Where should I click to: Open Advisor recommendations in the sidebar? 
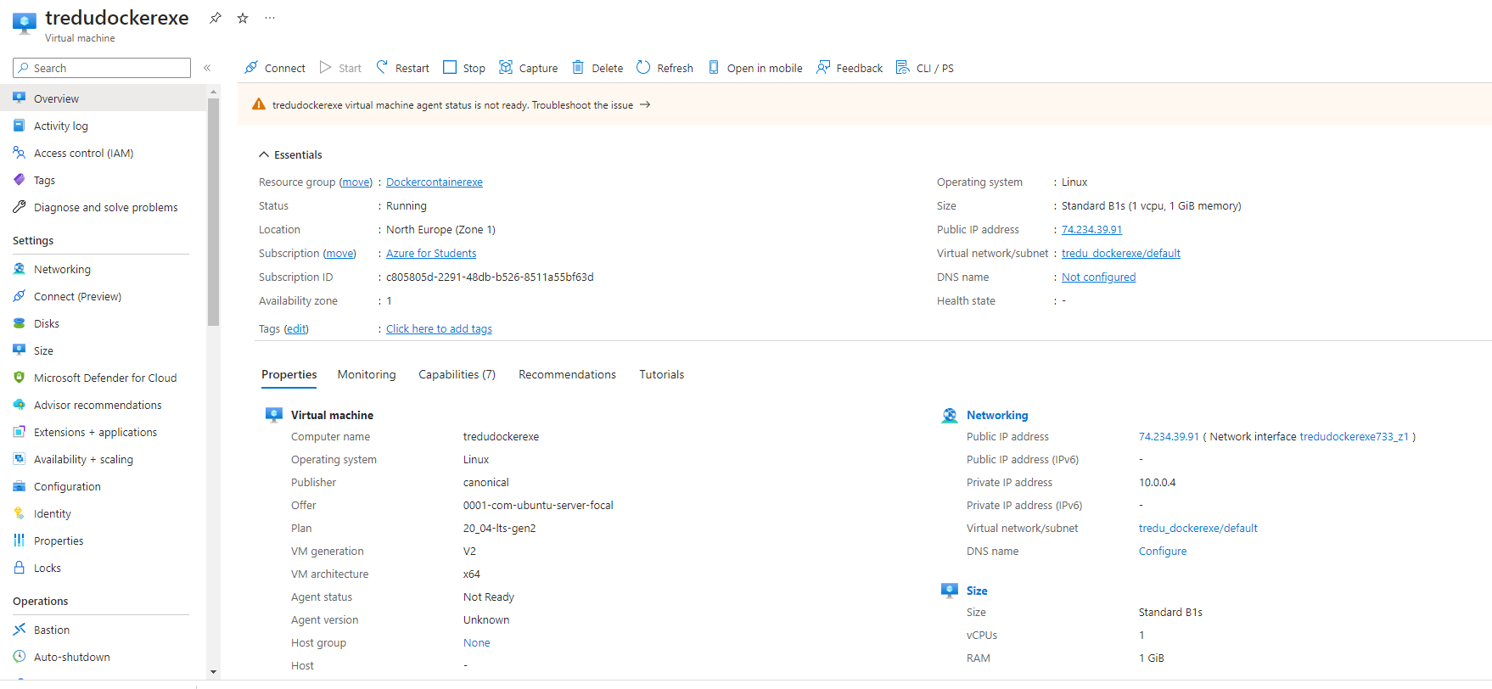coord(103,405)
